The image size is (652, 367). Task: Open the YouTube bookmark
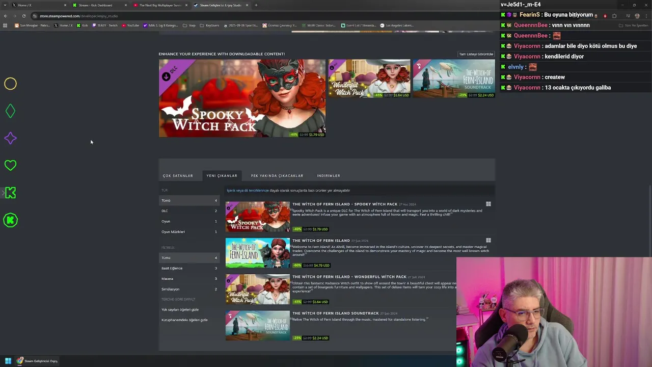(130, 25)
